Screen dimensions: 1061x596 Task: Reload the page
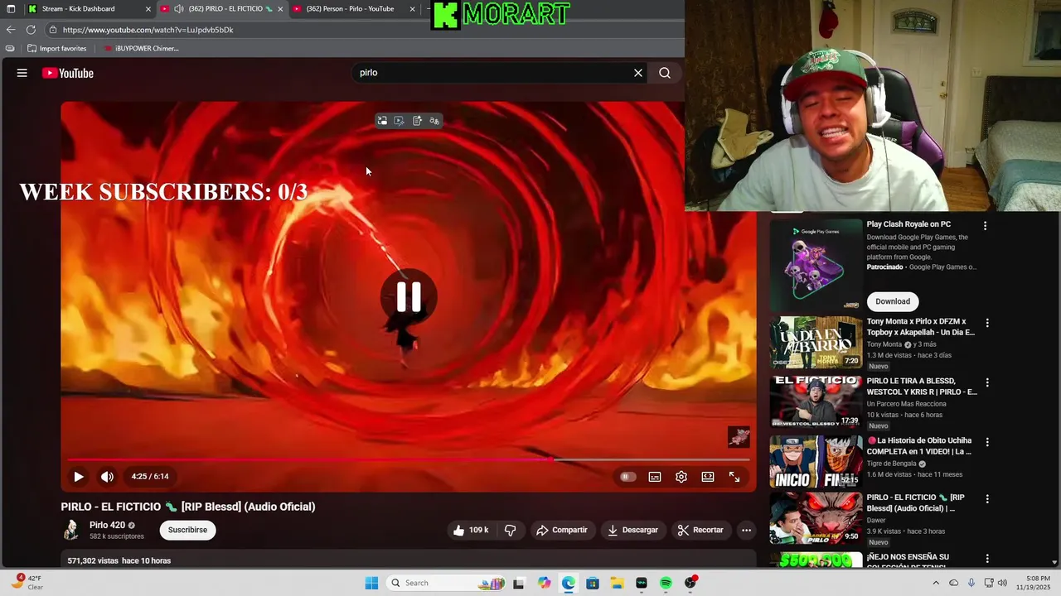coord(31,30)
